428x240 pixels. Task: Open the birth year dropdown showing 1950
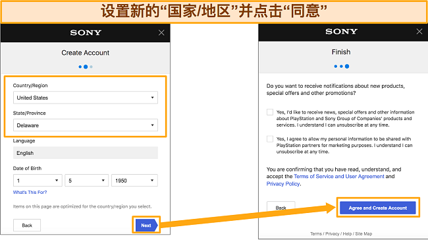[x=134, y=181]
